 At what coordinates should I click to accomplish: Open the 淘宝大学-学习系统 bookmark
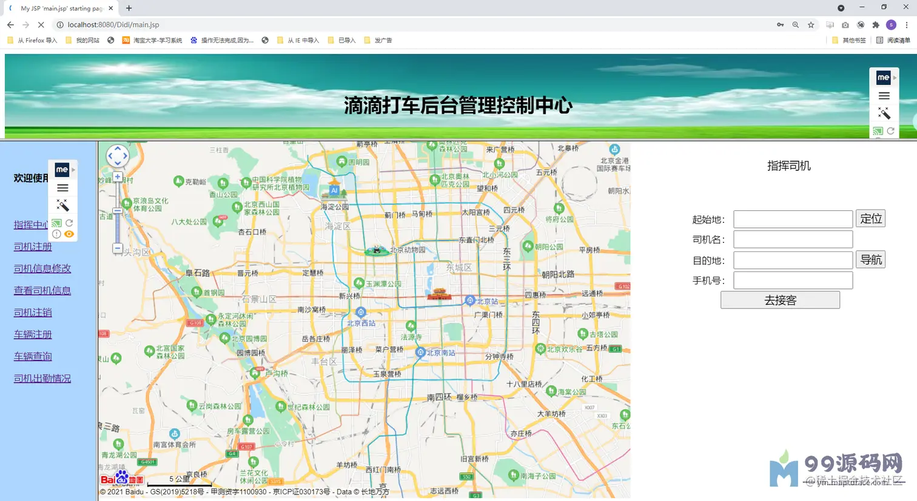[x=152, y=41]
